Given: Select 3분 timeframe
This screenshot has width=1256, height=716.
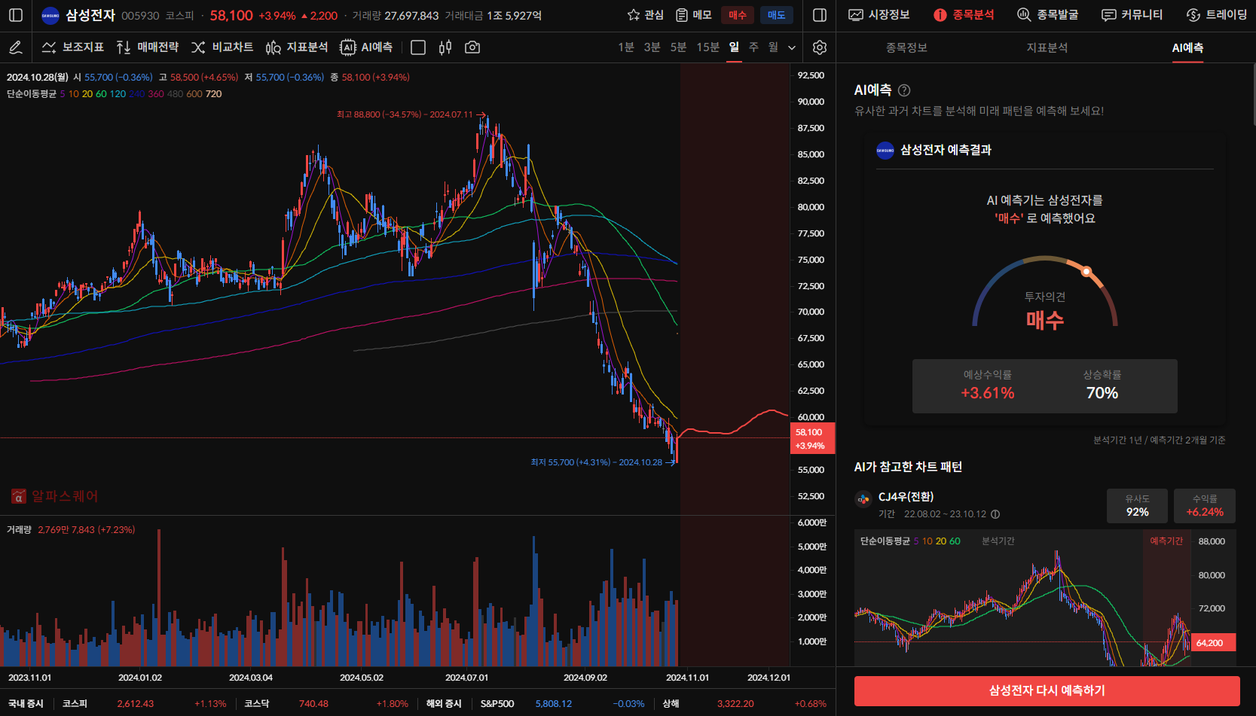Looking at the screenshot, I should tap(652, 47).
